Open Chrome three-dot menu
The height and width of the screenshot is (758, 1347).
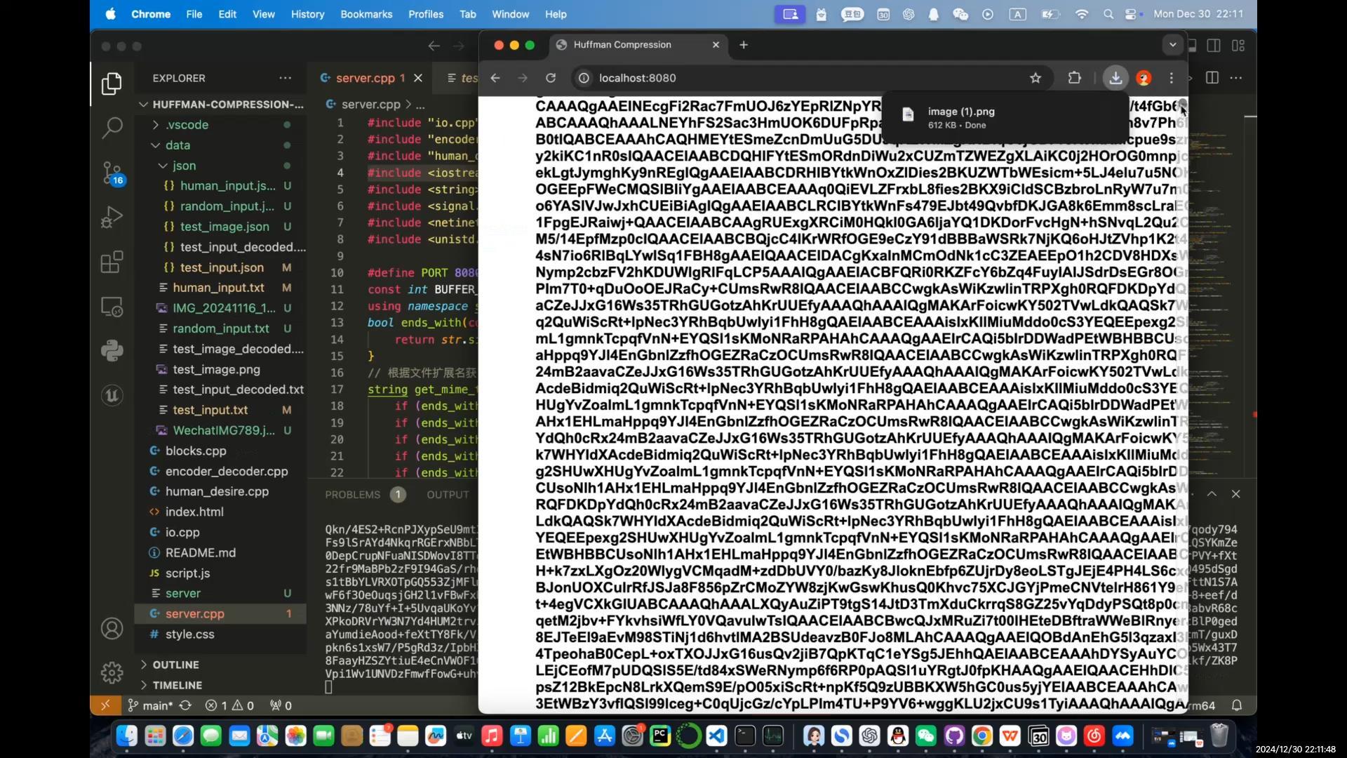pos(1171,78)
